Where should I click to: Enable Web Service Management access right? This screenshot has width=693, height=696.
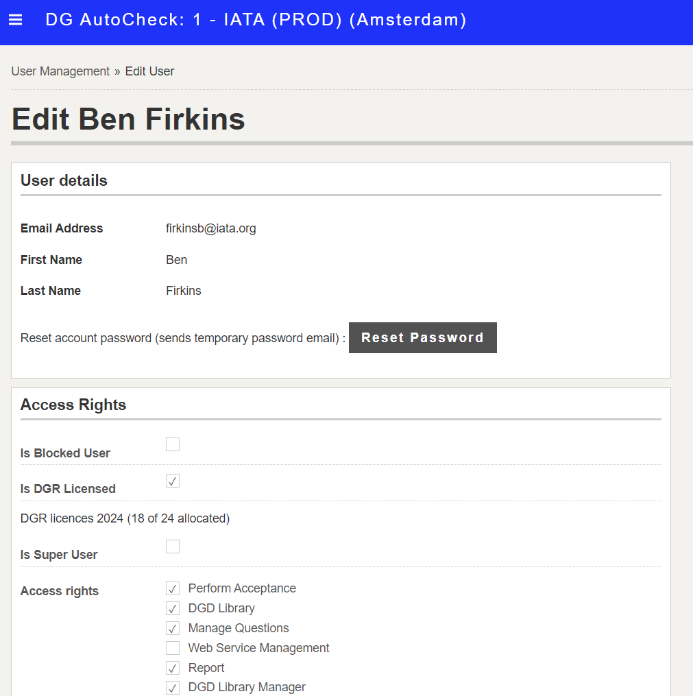(x=173, y=648)
